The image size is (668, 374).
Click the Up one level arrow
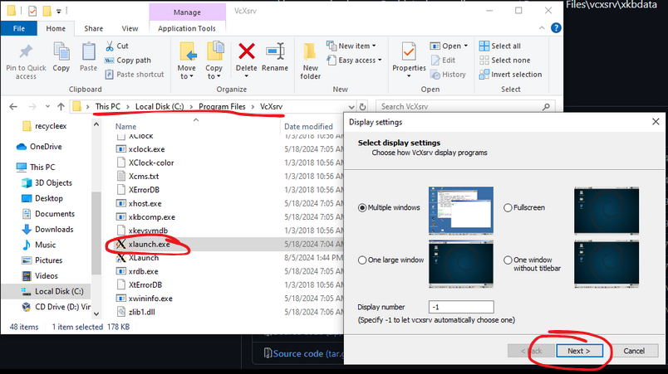click(x=61, y=107)
